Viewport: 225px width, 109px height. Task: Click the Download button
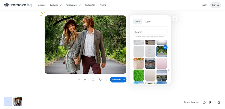[x=118, y=79]
